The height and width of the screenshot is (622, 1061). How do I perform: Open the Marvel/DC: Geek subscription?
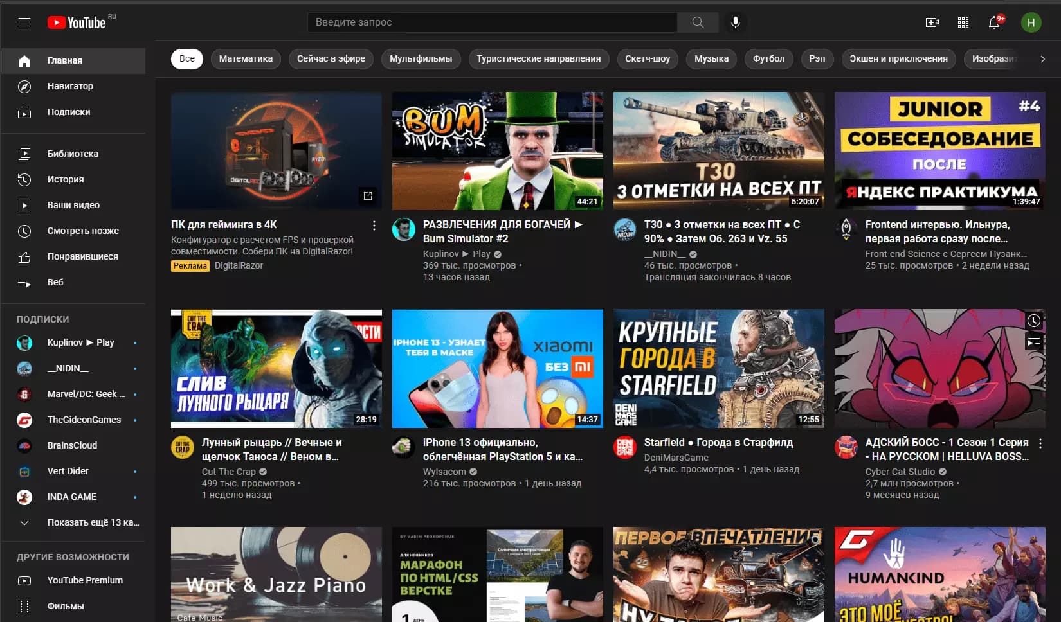74,395
